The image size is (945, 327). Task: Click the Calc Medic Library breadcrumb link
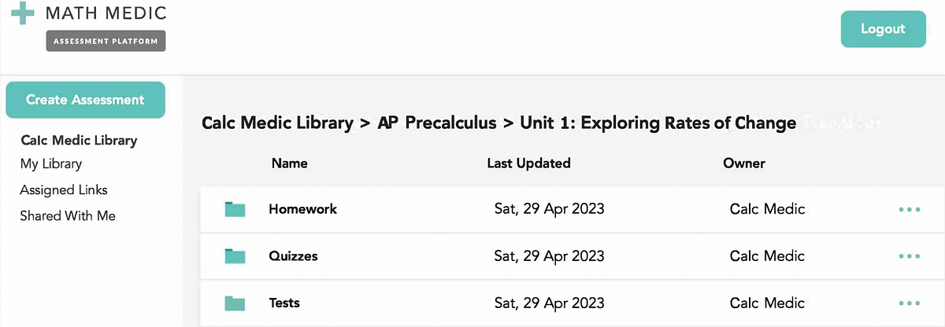[277, 123]
